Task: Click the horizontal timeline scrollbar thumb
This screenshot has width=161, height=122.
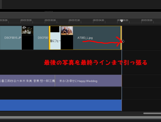Action: (152, 113)
